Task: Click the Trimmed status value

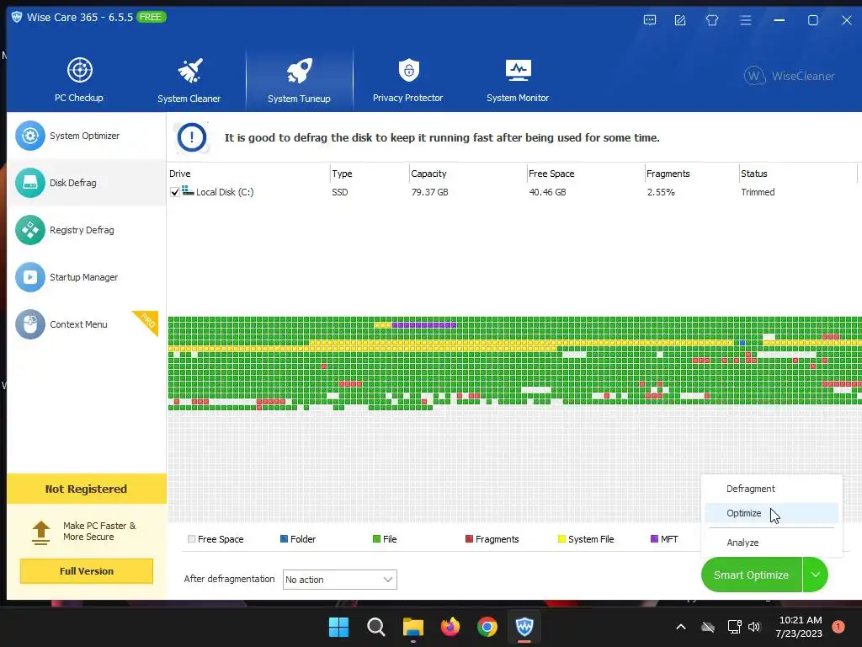Action: (x=758, y=193)
